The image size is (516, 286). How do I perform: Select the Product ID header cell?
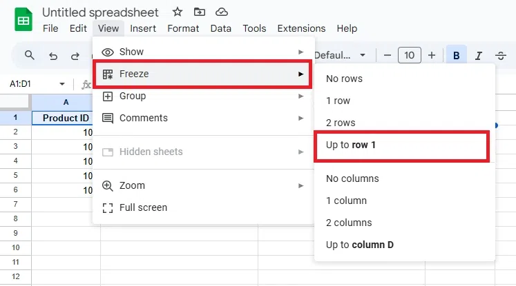pos(66,118)
